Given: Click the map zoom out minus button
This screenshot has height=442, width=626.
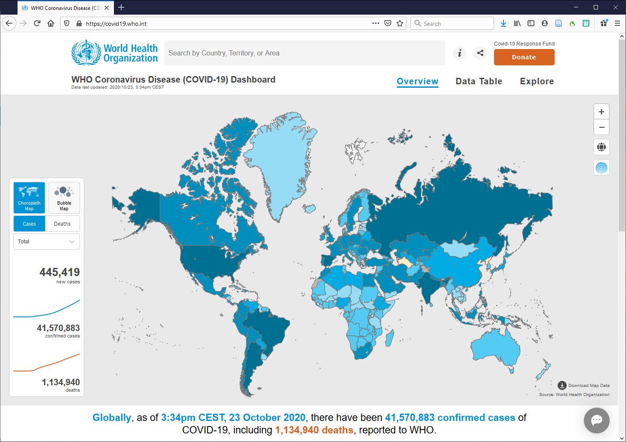Looking at the screenshot, I should 601,127.
